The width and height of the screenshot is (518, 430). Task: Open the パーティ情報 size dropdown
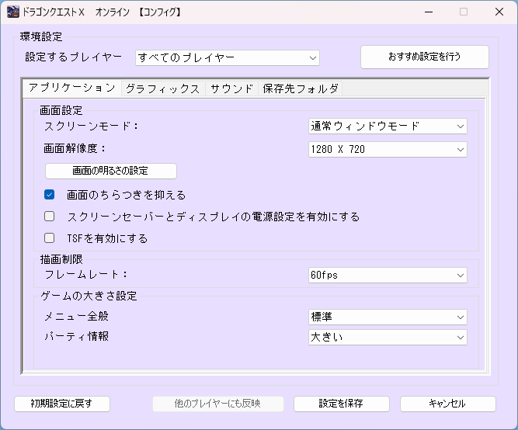[x=388, y=337]
